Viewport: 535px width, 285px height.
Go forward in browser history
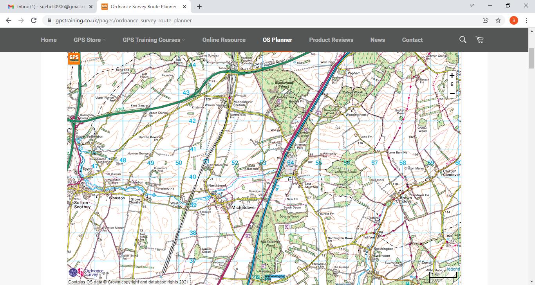pos(21,20)
